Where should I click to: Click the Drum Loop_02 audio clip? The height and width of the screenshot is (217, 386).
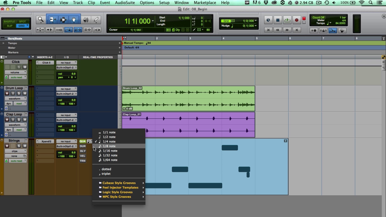188,98
